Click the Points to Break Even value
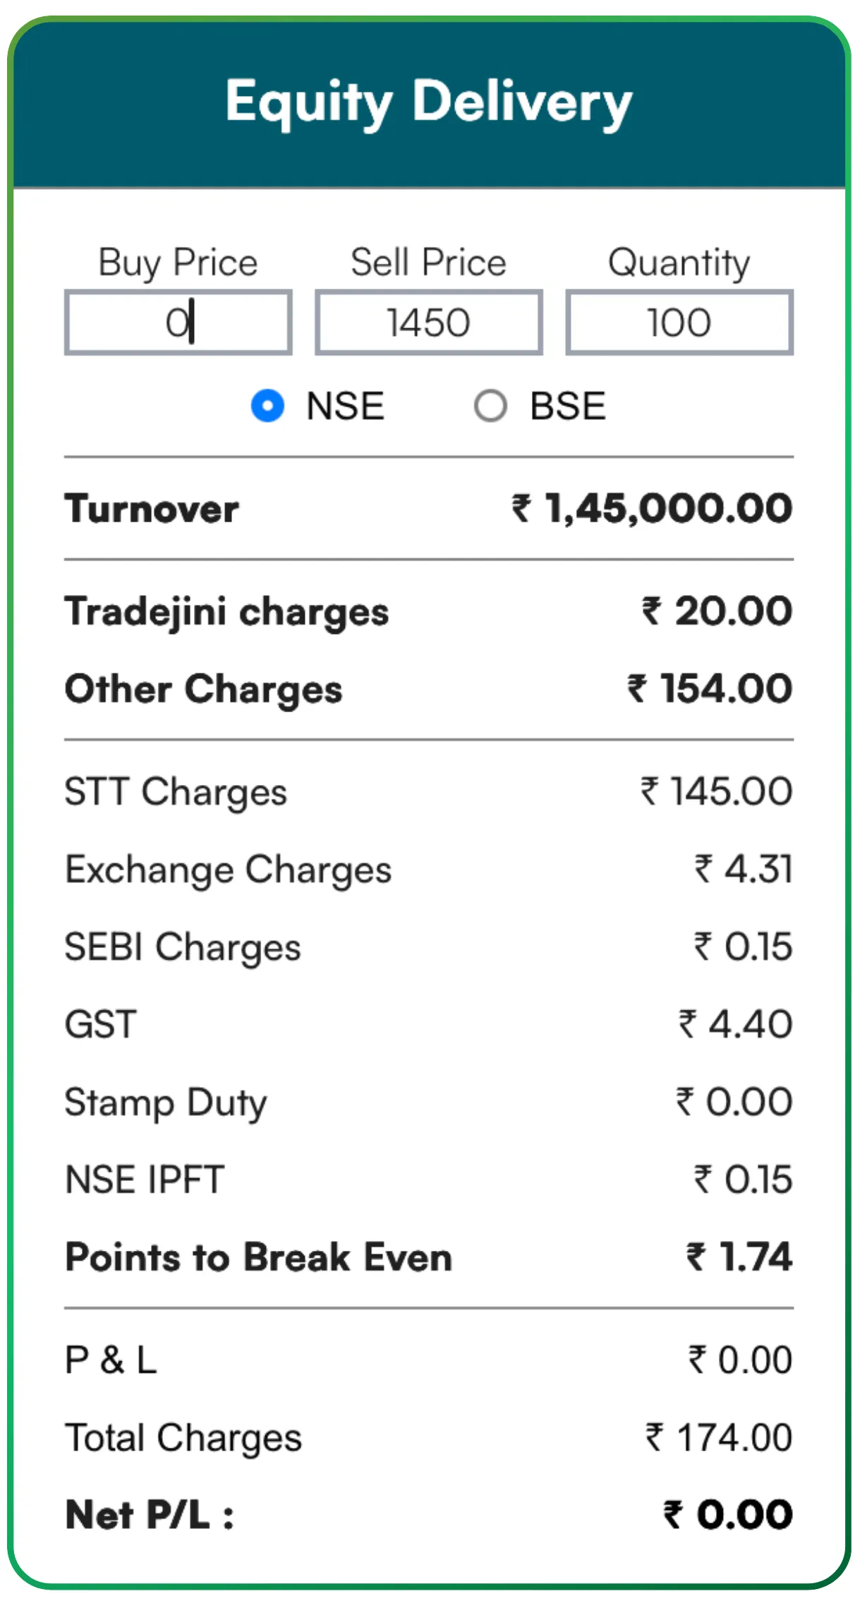 (739, 1257)
